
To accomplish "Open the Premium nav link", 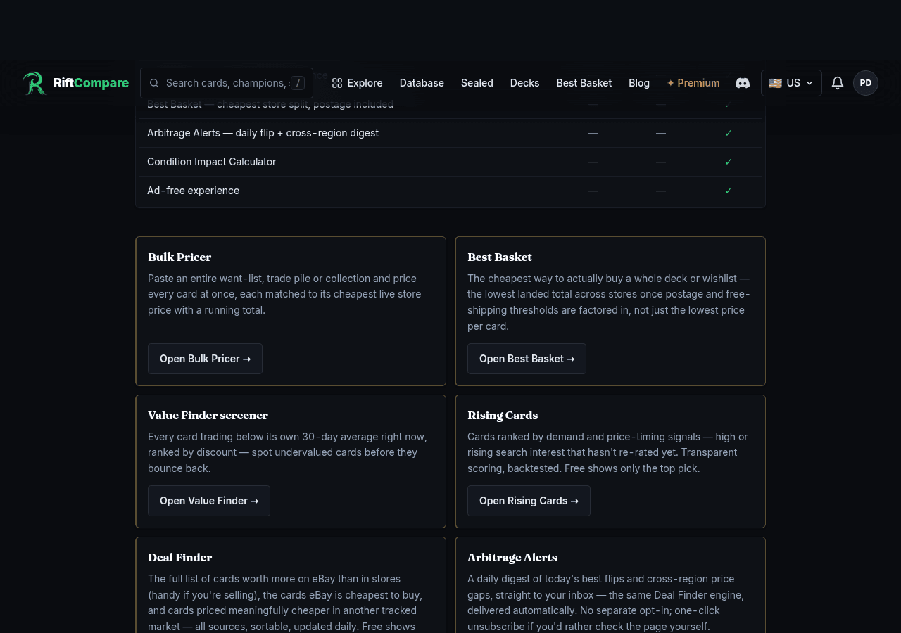I will tap(693, 83).
